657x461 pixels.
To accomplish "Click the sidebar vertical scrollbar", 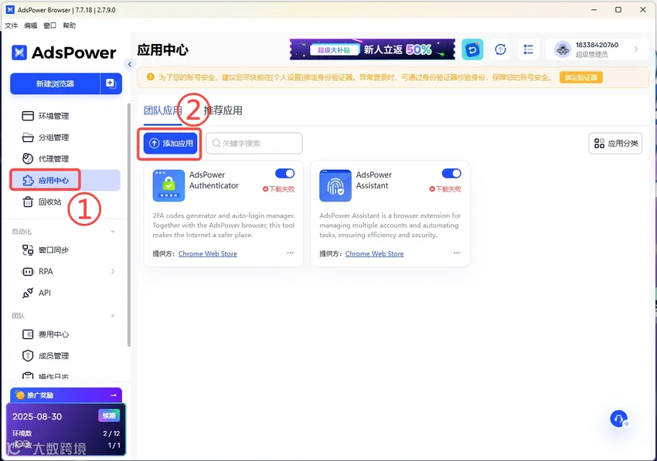I will pyautogui.click(x=128, y=224).
